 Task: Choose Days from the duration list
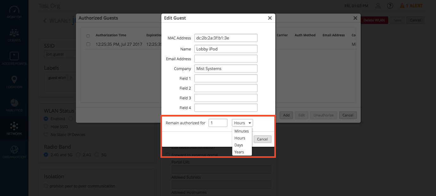[239, 145]
